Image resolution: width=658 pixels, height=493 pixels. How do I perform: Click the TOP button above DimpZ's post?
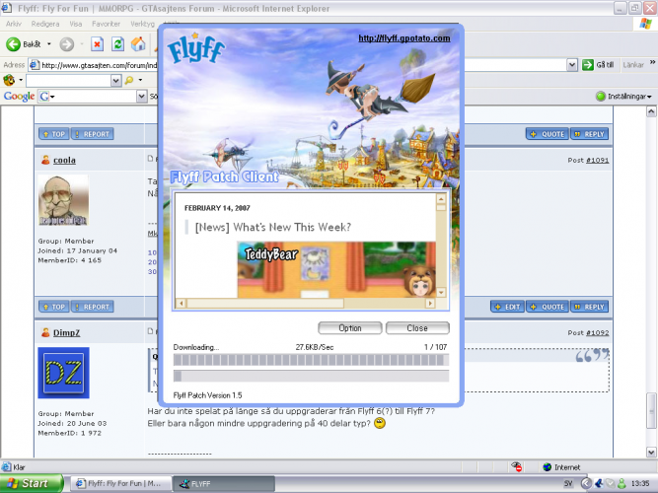(54, 307)
